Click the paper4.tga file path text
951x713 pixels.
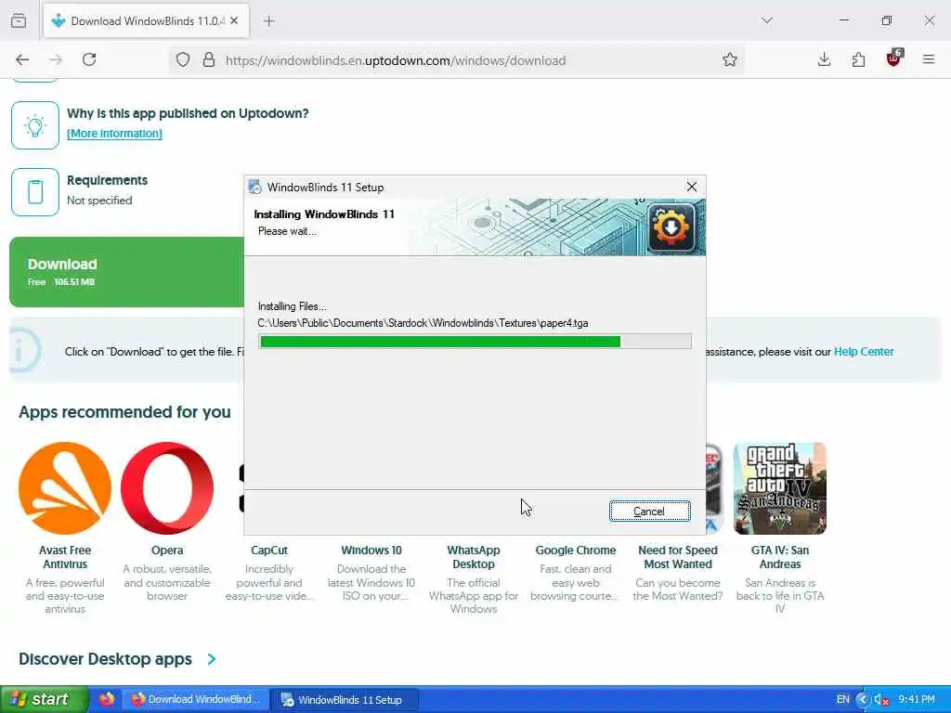point(423,323)
